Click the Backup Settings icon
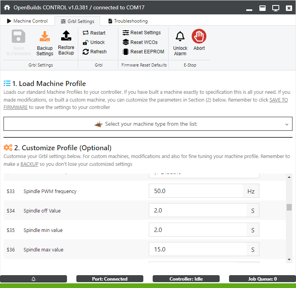The image size is (296, 288). pos(45,37)
